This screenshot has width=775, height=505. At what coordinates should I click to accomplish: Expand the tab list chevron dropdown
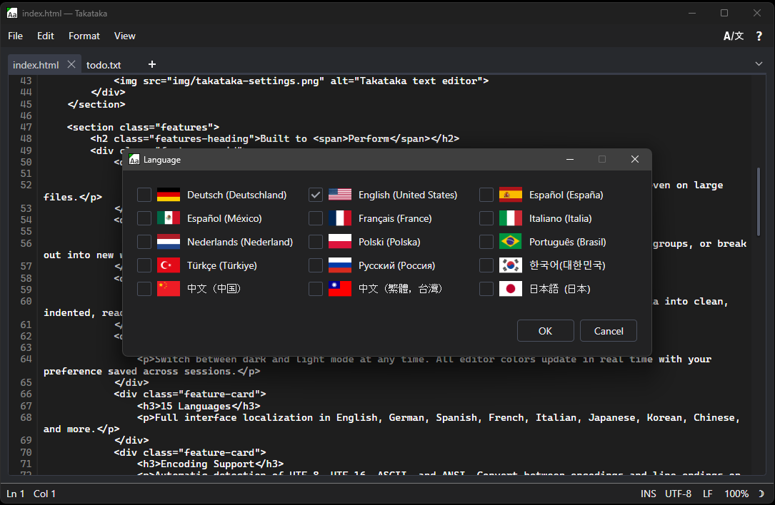759,64
